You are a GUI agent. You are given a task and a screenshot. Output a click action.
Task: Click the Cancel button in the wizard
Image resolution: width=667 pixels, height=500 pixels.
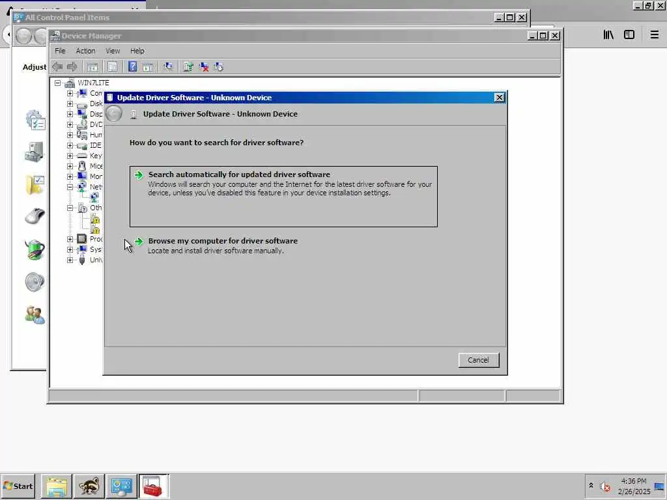[479, 360]
